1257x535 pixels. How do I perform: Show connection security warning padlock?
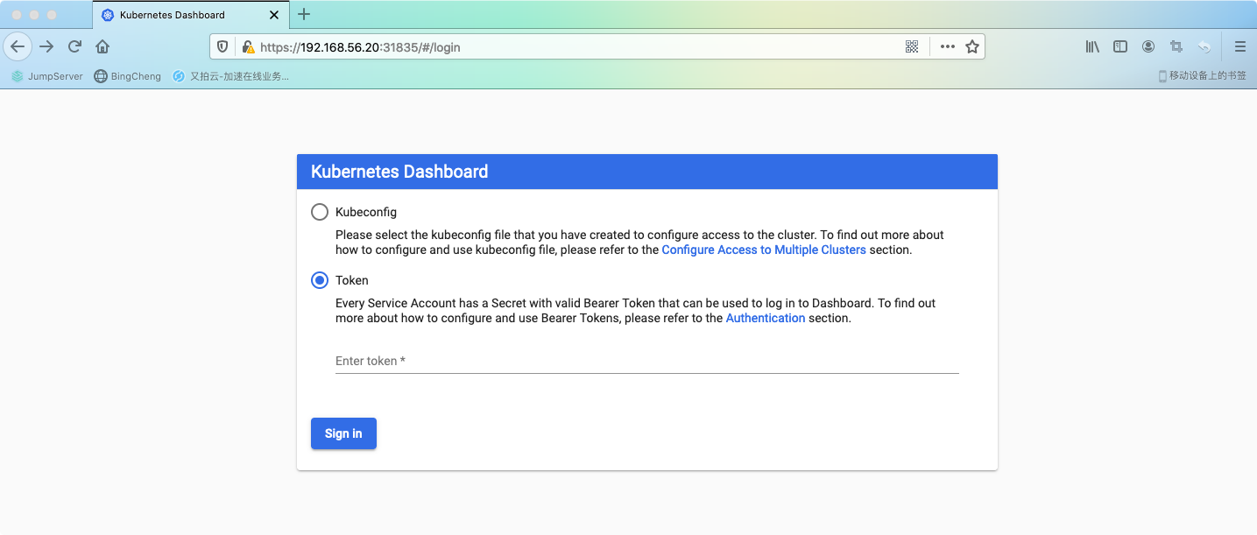coord(248,47)
